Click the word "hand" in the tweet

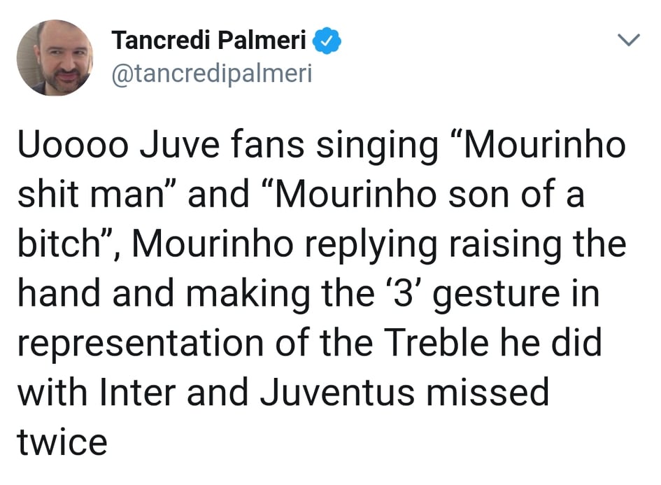coord(58,295)
